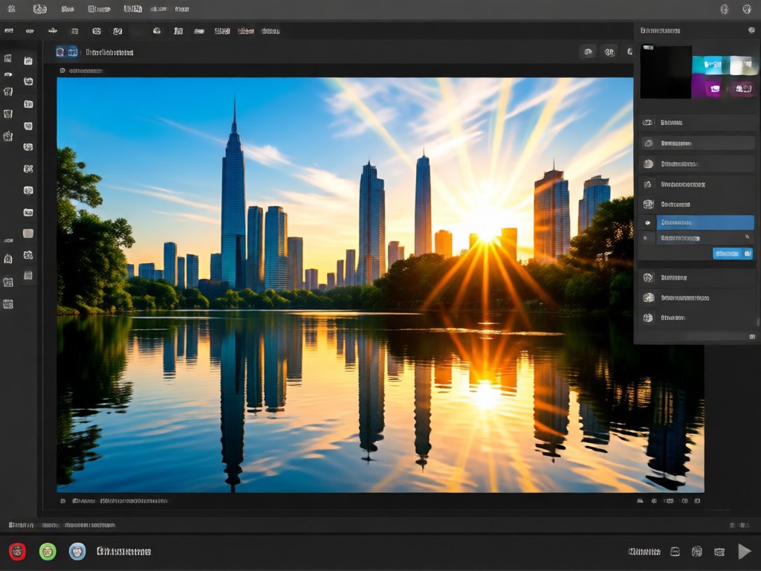Click the globe icon in the title bar
The width and height of the screenshot is (761, 571).
[747, 9]
